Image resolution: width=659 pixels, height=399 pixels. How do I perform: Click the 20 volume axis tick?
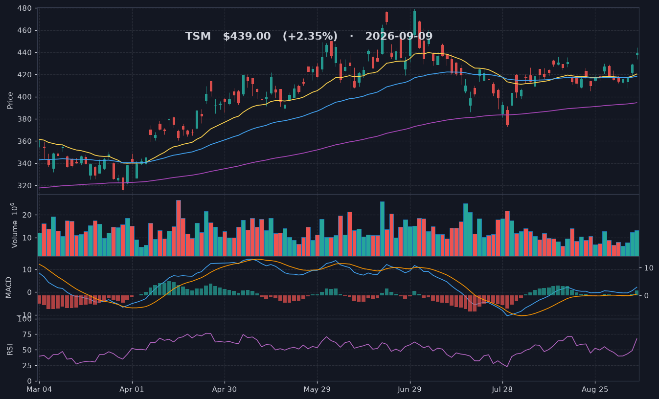pyautogui.click(x=28, y=215)
